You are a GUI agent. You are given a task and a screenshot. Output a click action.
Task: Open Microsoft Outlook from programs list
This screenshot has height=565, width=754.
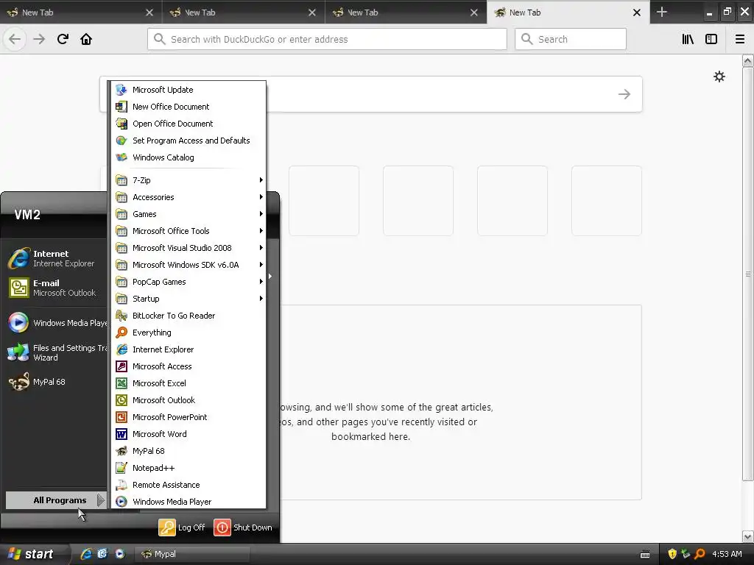188,399
